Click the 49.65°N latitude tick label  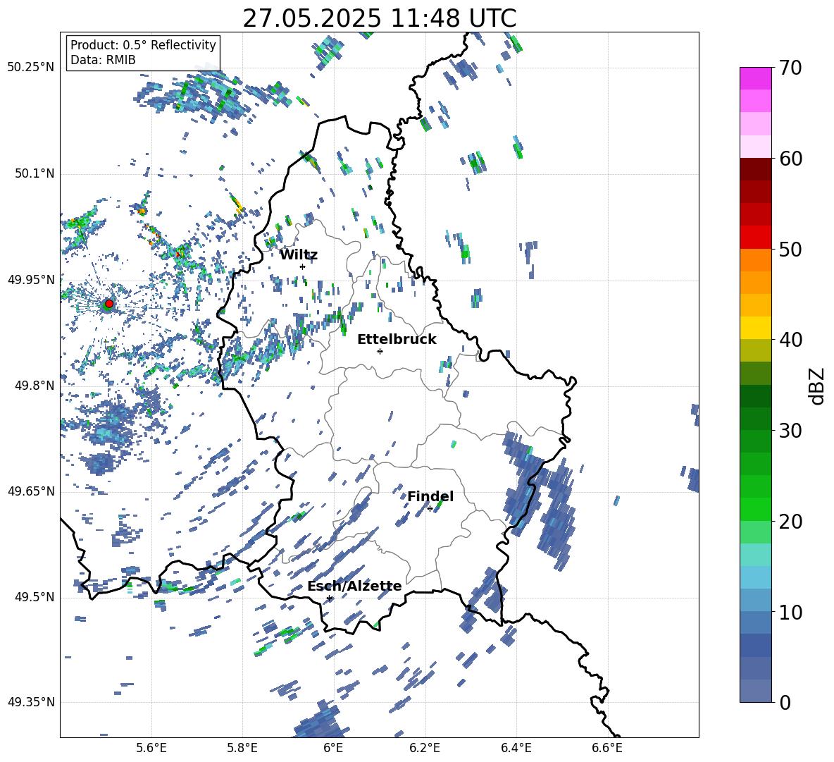pyautogui.click(x=31, y=491)
